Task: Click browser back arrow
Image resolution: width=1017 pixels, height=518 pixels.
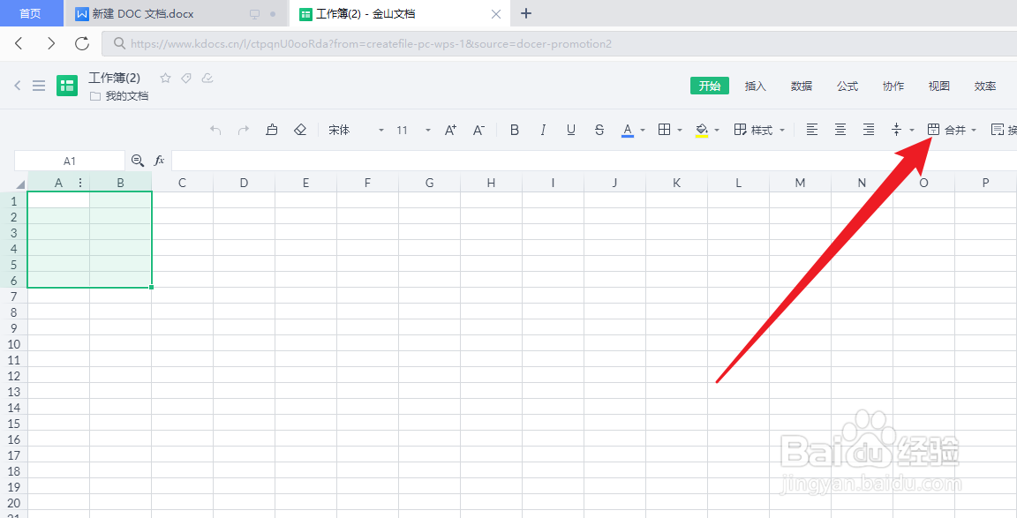Action: 19,43
